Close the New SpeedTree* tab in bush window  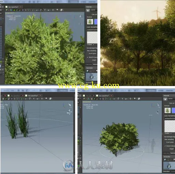tap(111, 96)
